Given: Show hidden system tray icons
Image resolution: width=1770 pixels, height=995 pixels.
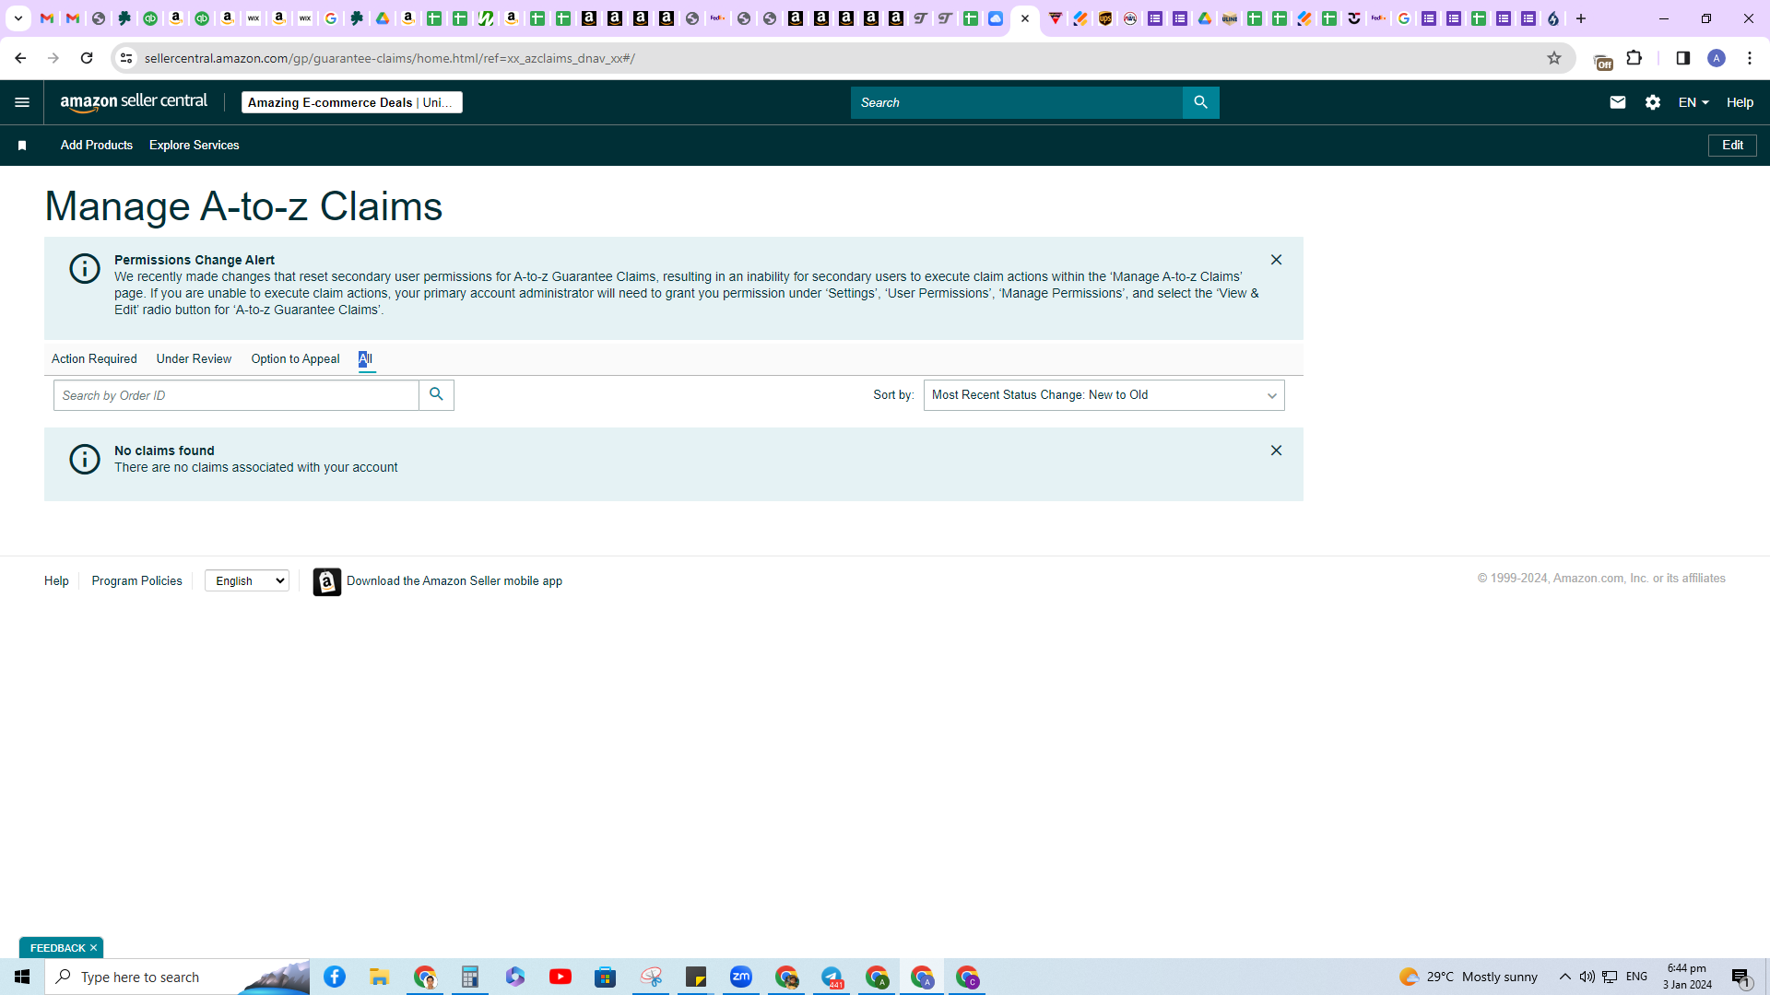Looking at the screenshot, I should [1565, 977].
